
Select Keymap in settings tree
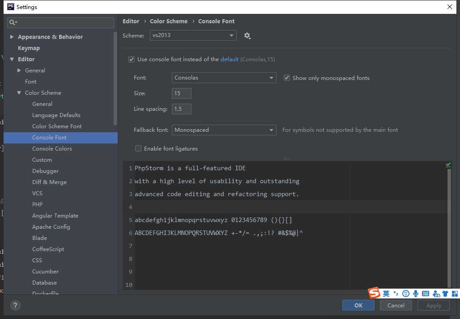click(29, 48)
